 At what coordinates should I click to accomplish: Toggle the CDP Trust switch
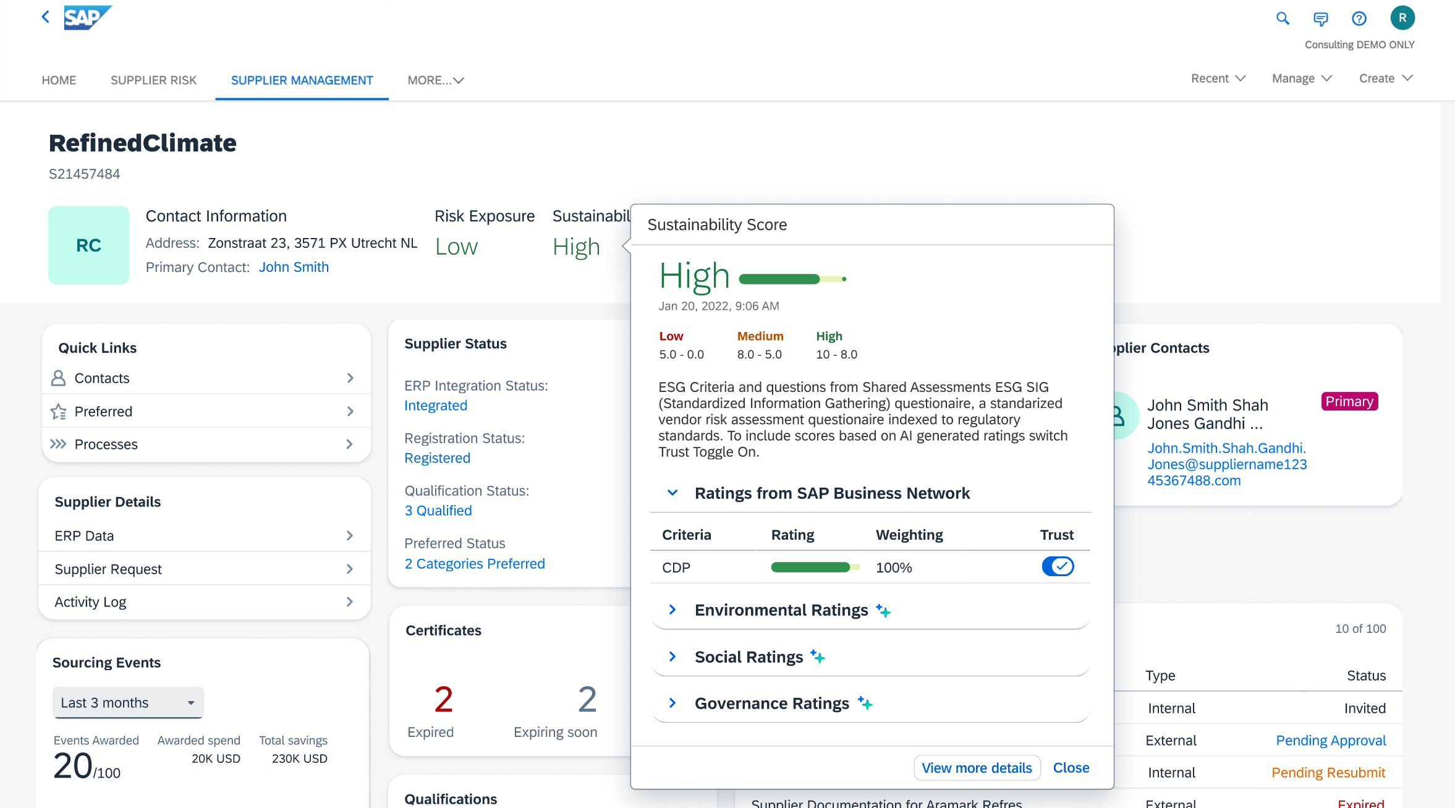pyautogui.click(x=1058, y=566)
